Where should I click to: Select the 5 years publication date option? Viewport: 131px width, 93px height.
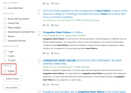coord(5,56)
